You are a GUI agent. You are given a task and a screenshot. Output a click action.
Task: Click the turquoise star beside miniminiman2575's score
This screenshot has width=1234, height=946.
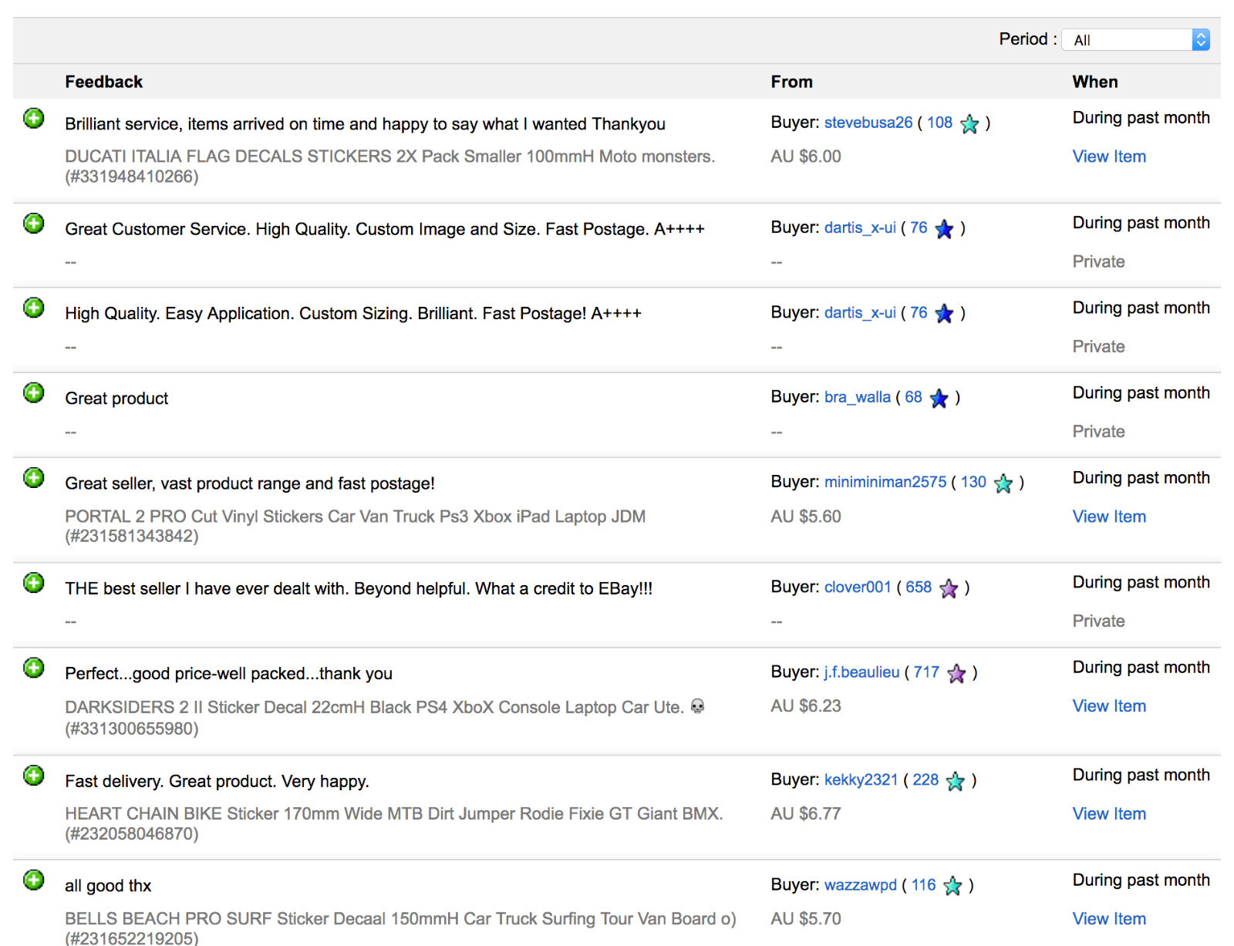(1003, 483)
